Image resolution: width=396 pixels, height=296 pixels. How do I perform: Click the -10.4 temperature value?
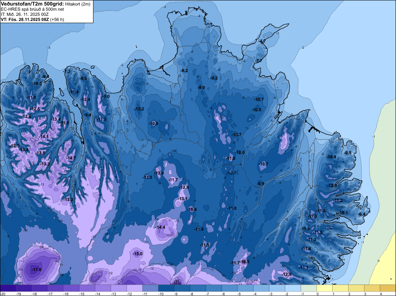click(x=331, y=157)
